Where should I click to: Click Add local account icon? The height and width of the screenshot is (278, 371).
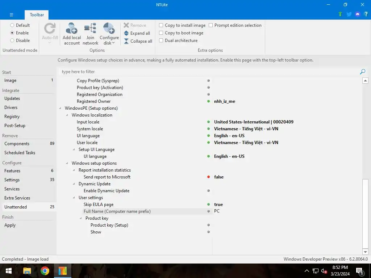click(x=72, y=28)
